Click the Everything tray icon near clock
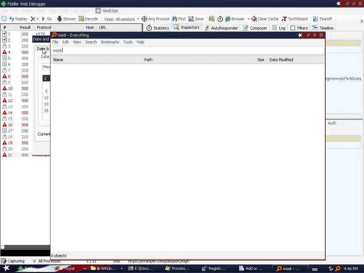The width and height of the screenshot is (364, 273). [x=338, y=269]
